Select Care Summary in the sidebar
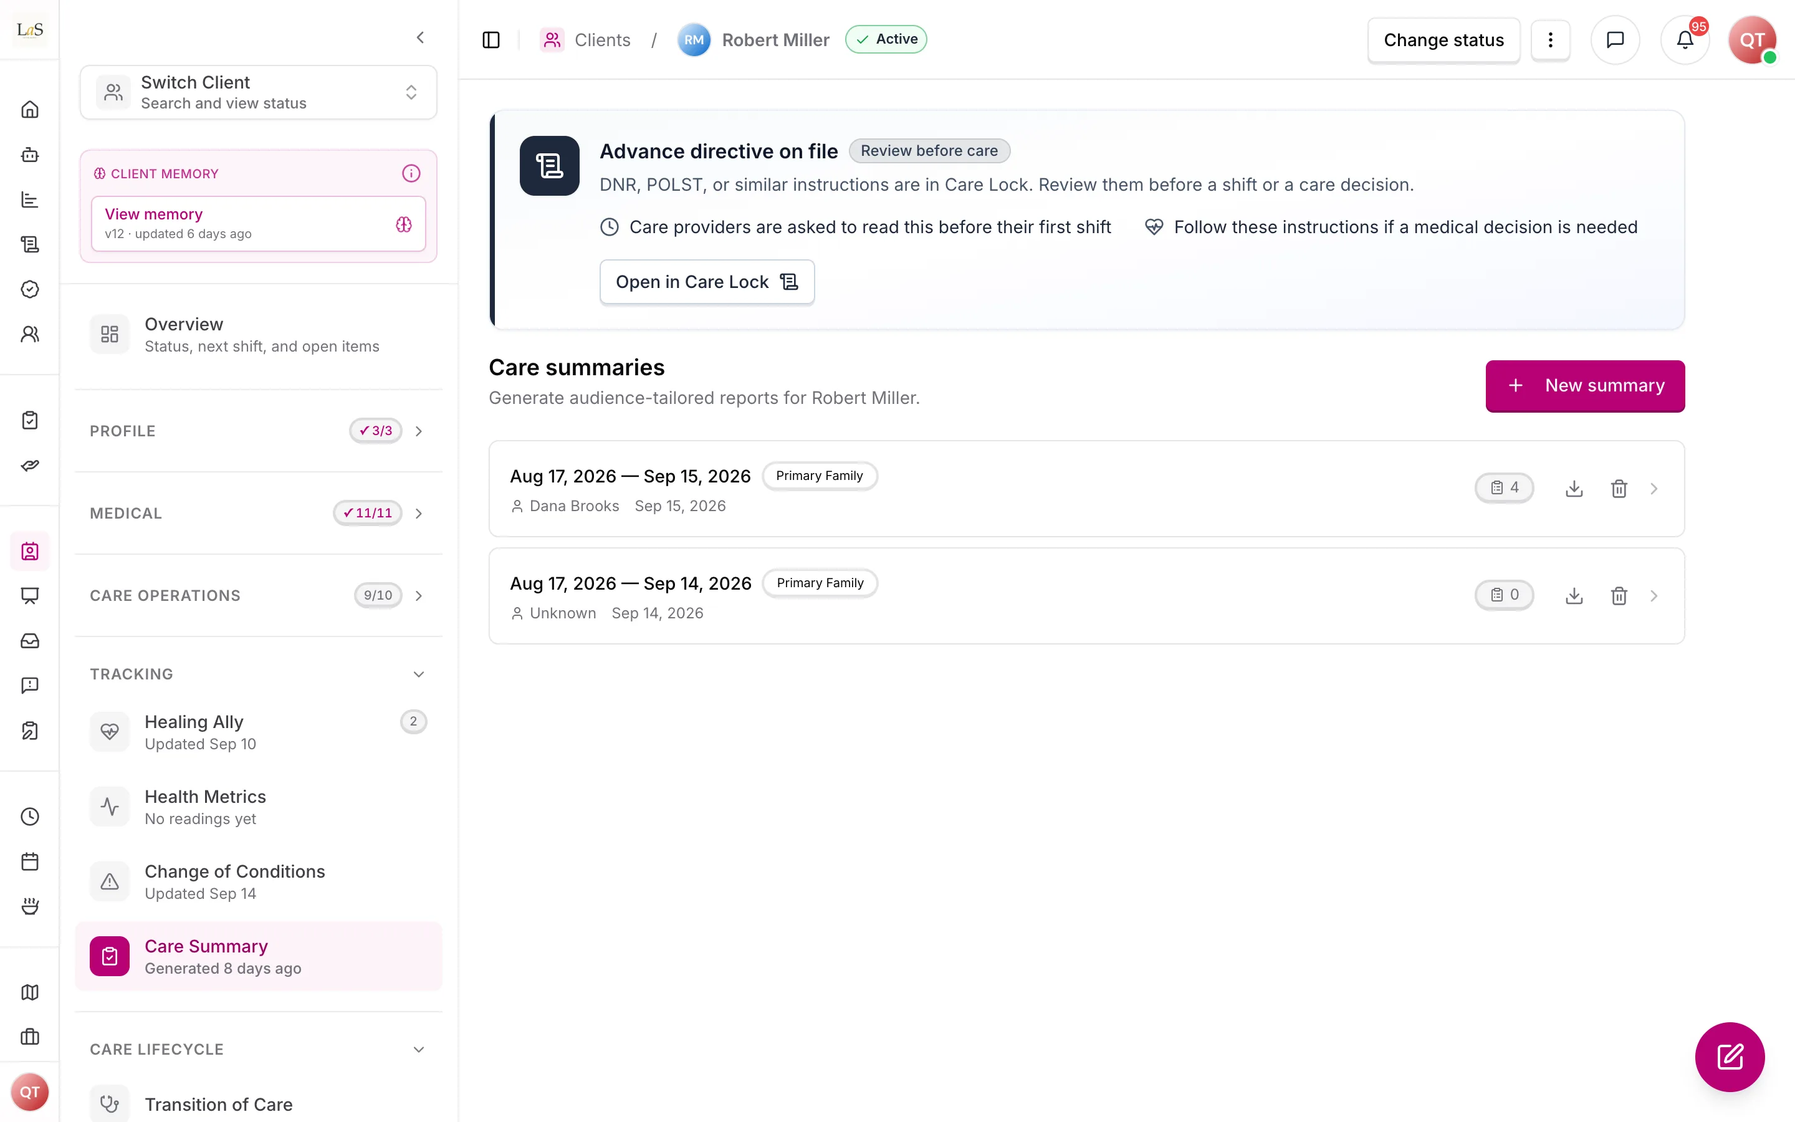Image resolution: width=1795 pixels, height=1122 pixels. pyautogui.click(x=258, y=957)
